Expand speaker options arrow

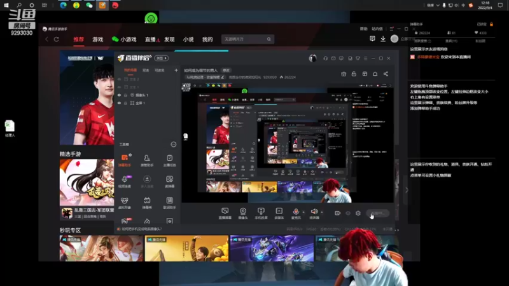click(x=322, y=212)
